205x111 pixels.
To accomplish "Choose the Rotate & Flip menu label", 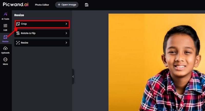I will point(28,33).
